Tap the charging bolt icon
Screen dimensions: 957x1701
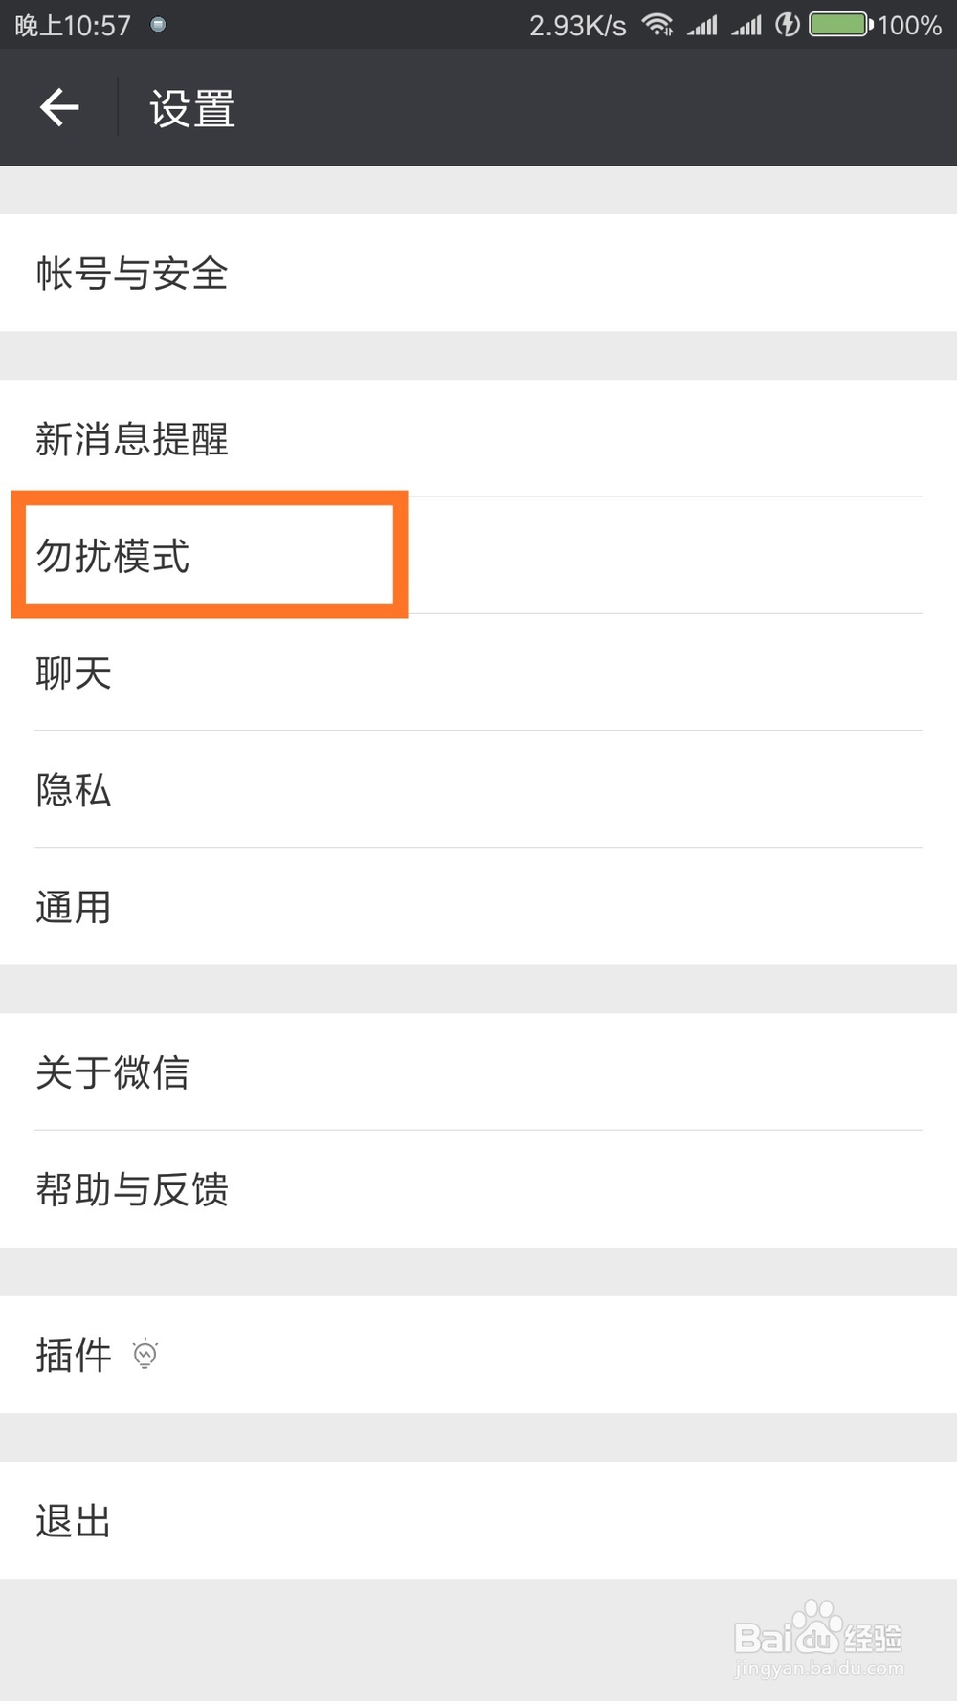pos(787,25)
